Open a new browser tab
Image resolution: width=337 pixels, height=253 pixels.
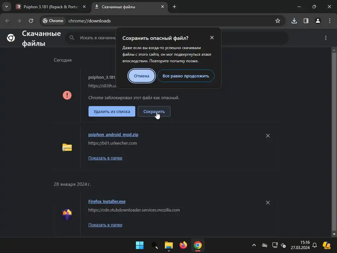coord(174,7)
